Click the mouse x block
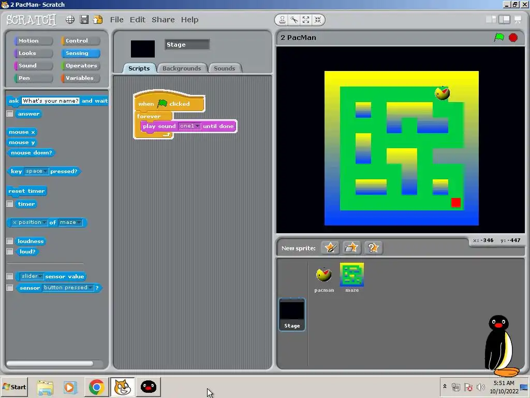 pyautogui.click(x=22, y=132)
